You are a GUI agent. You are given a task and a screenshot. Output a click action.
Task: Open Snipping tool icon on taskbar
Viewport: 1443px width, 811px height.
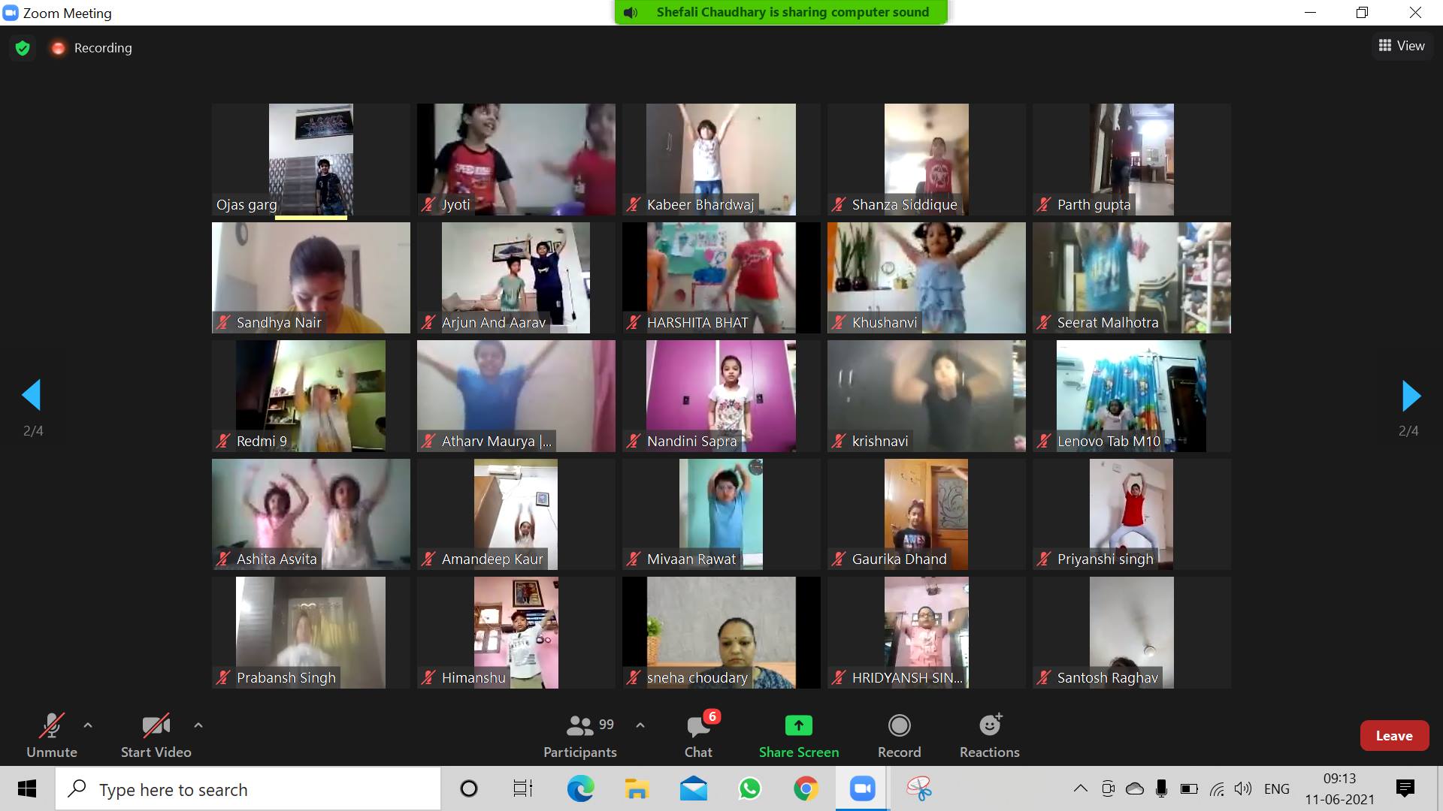tap(918, 788)
